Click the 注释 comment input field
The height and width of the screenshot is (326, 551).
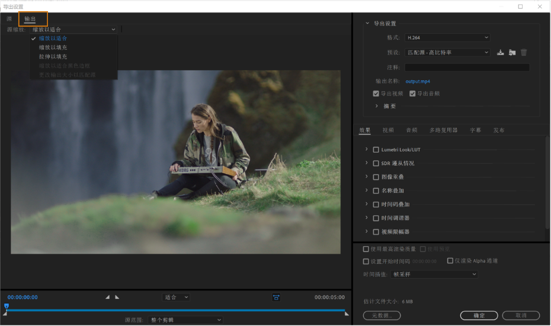pyautogui.click(x=467, y=67)
